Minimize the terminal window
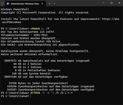 (104, 3)
